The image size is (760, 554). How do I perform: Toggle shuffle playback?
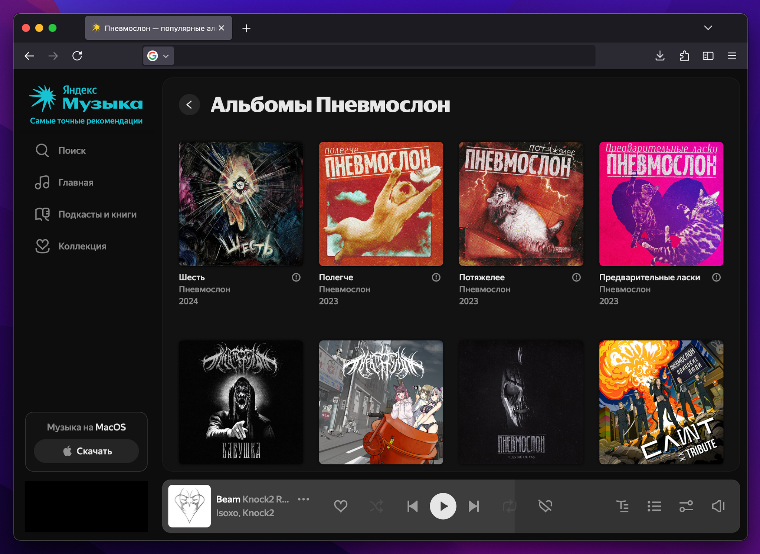377,506
